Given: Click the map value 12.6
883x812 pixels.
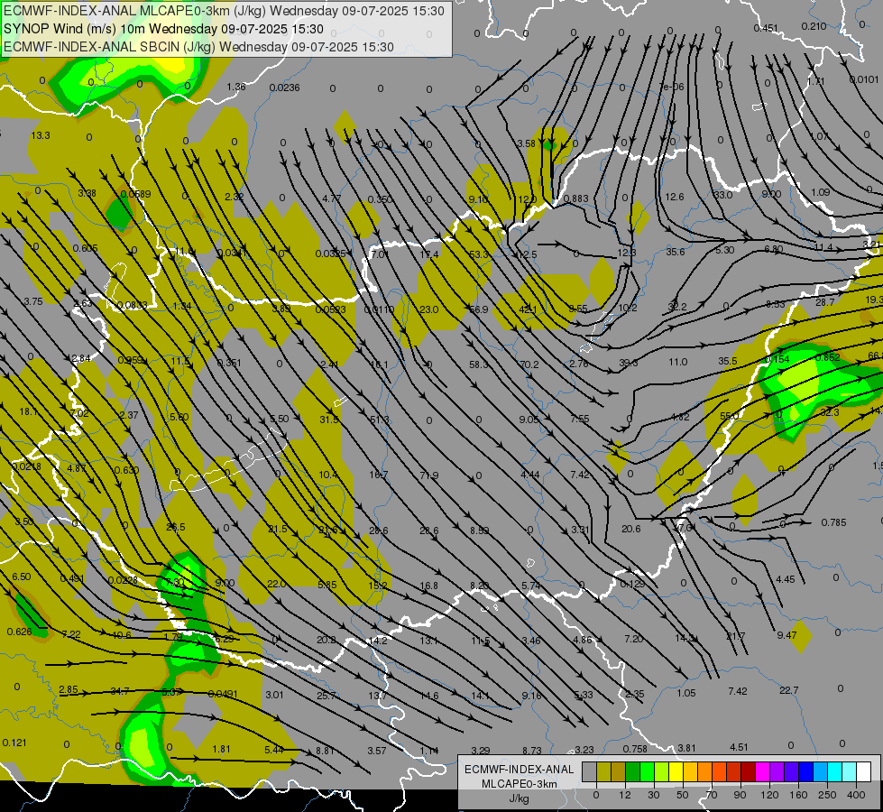Looking at the screenshot, I should (x=674, y=197).
